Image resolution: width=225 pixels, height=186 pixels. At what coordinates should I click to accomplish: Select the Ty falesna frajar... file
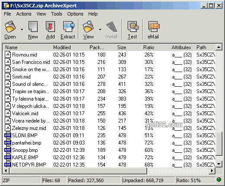(x=30, y=99)
